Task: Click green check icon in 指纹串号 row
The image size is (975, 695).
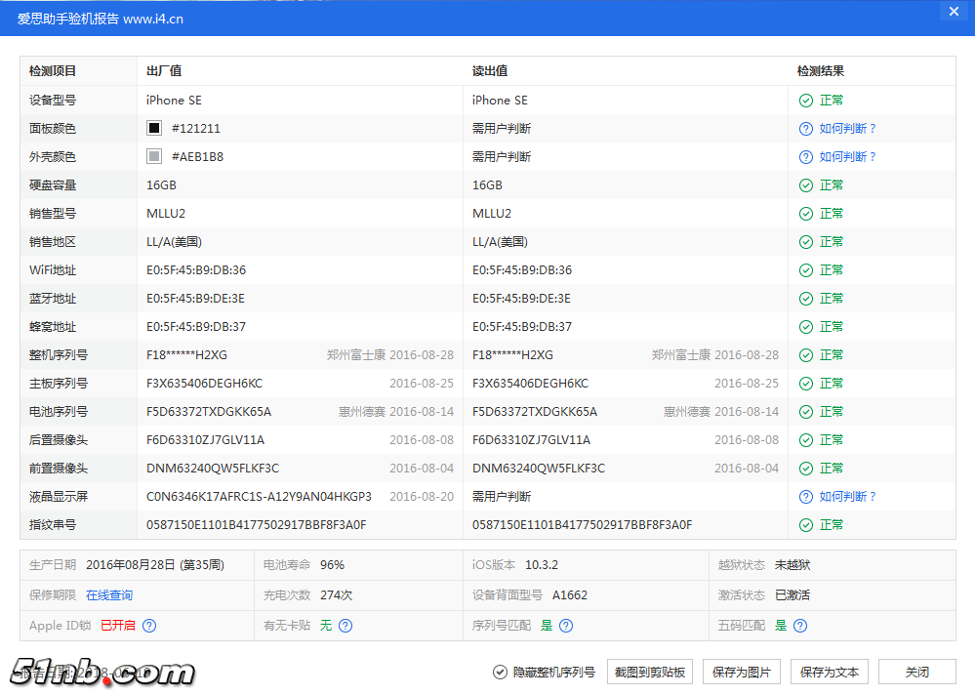Action: coord(806,525)
